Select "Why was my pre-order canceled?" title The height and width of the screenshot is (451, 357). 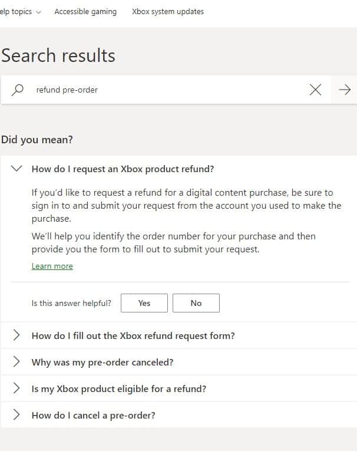coord(103,362)
